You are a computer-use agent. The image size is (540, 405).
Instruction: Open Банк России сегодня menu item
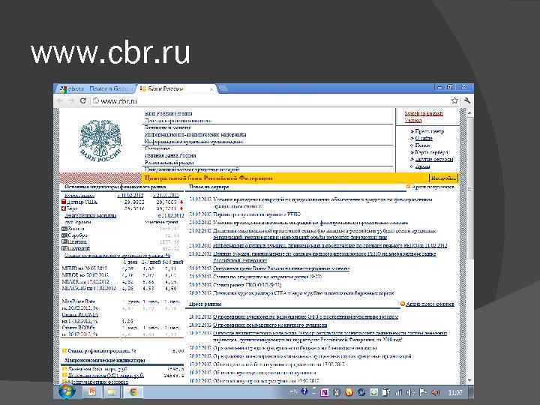pyautogui.click(x=169, y=113)
